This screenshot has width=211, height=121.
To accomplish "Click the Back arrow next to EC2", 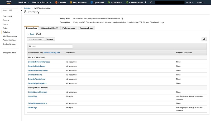I will point(28,34).
